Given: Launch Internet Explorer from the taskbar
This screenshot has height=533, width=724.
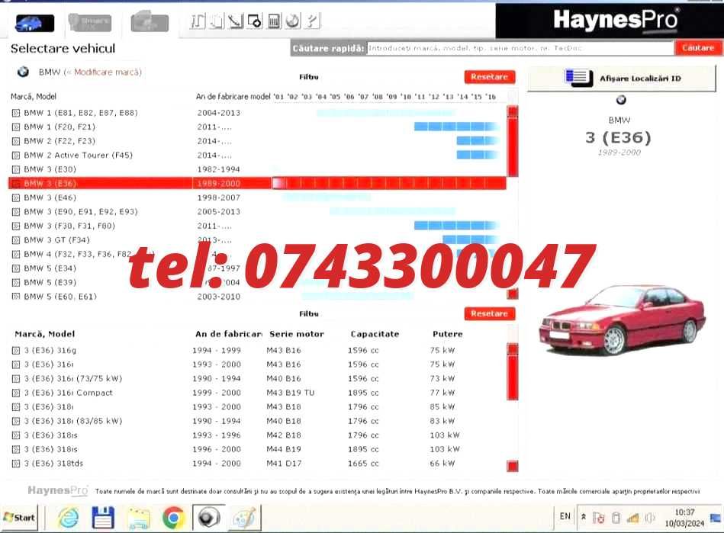Looking at the screenshot, I should click(x=69, y=518).
